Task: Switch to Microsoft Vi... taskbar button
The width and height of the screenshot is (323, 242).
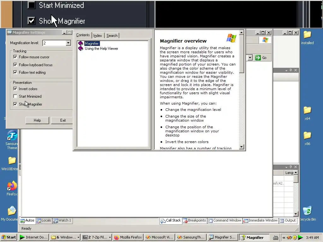Action: pos(160,237)
